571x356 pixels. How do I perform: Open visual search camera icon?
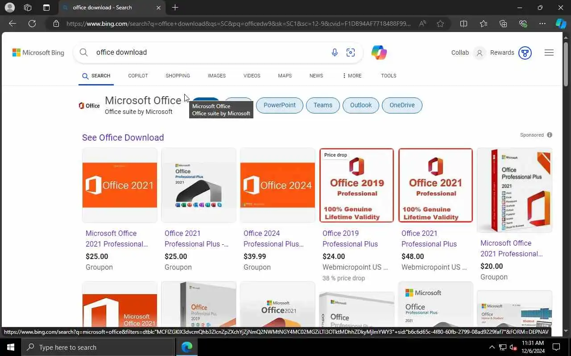[351, 53]
